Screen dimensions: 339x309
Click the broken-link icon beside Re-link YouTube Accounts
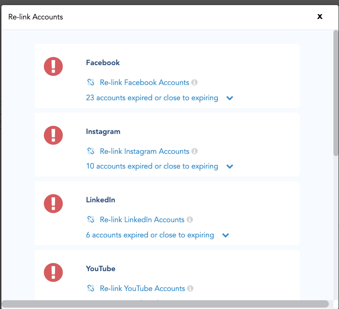pyautogui.click(x=91, y=289)
